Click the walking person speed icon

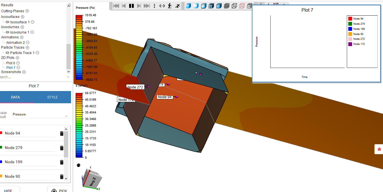click(x=170, y=6)
